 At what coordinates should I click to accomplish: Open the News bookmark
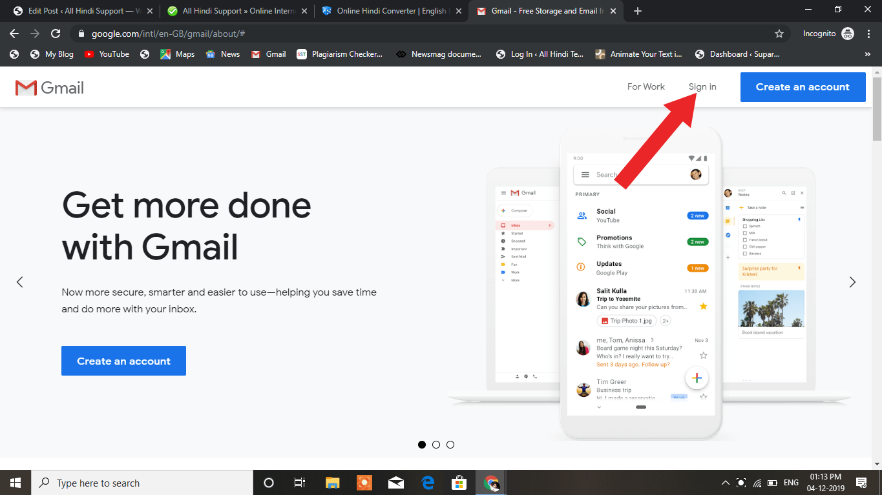coord(223,54)
